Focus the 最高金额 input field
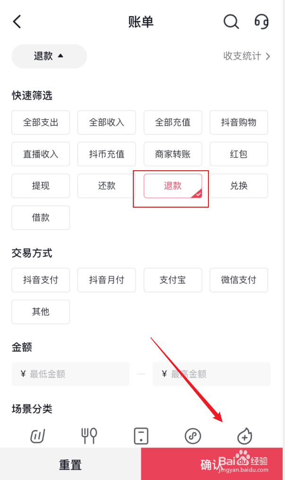 pos(212,374)
